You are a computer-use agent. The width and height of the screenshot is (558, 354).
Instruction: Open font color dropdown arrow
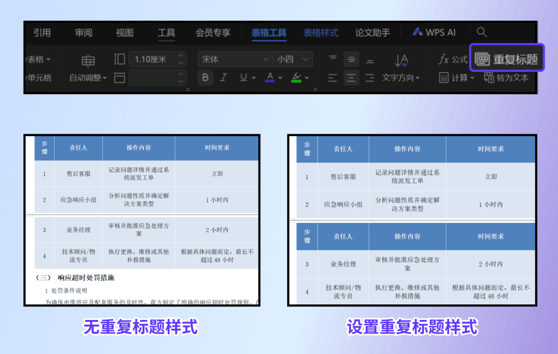[281, 77]
